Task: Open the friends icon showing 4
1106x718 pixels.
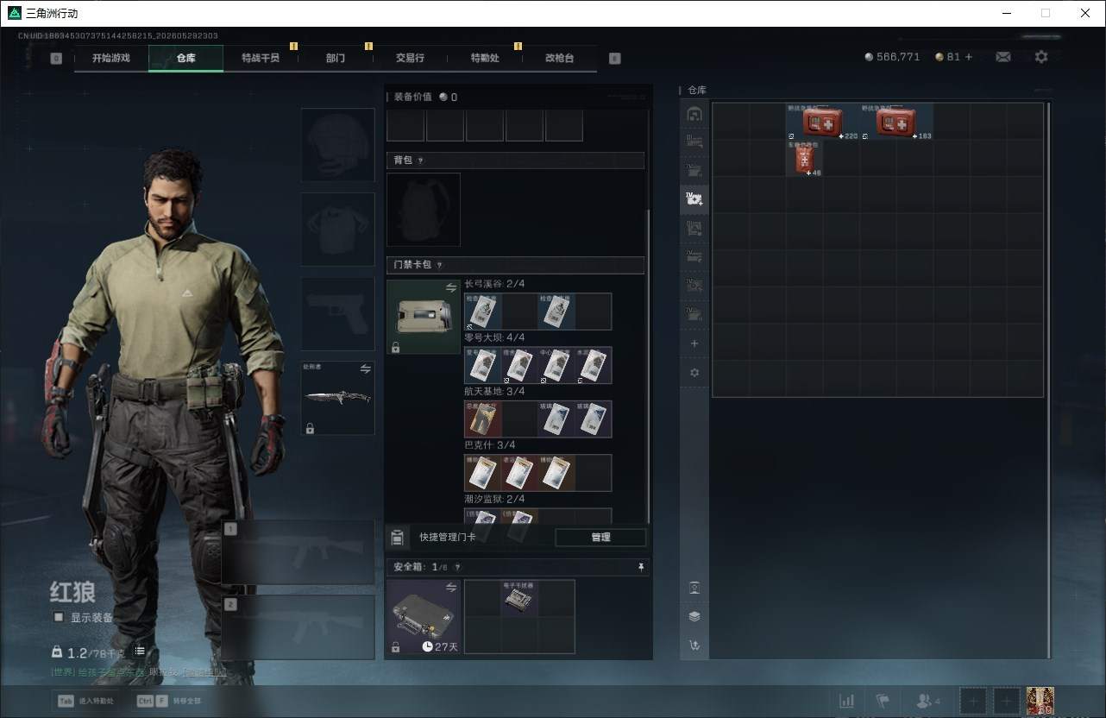Action: 927,701
